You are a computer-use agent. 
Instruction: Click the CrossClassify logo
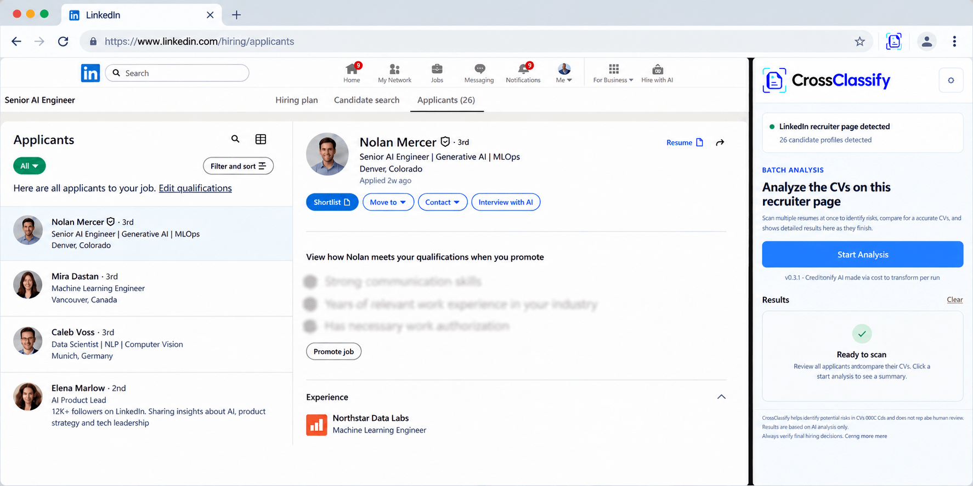click(x=827, y=81)
